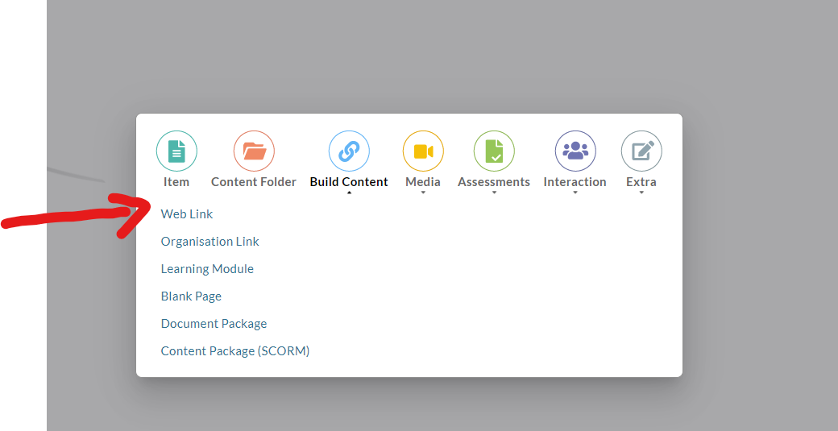Click the gray Extra pencil icon
This screenshot has width=838, height=431.
click(641, 151)
